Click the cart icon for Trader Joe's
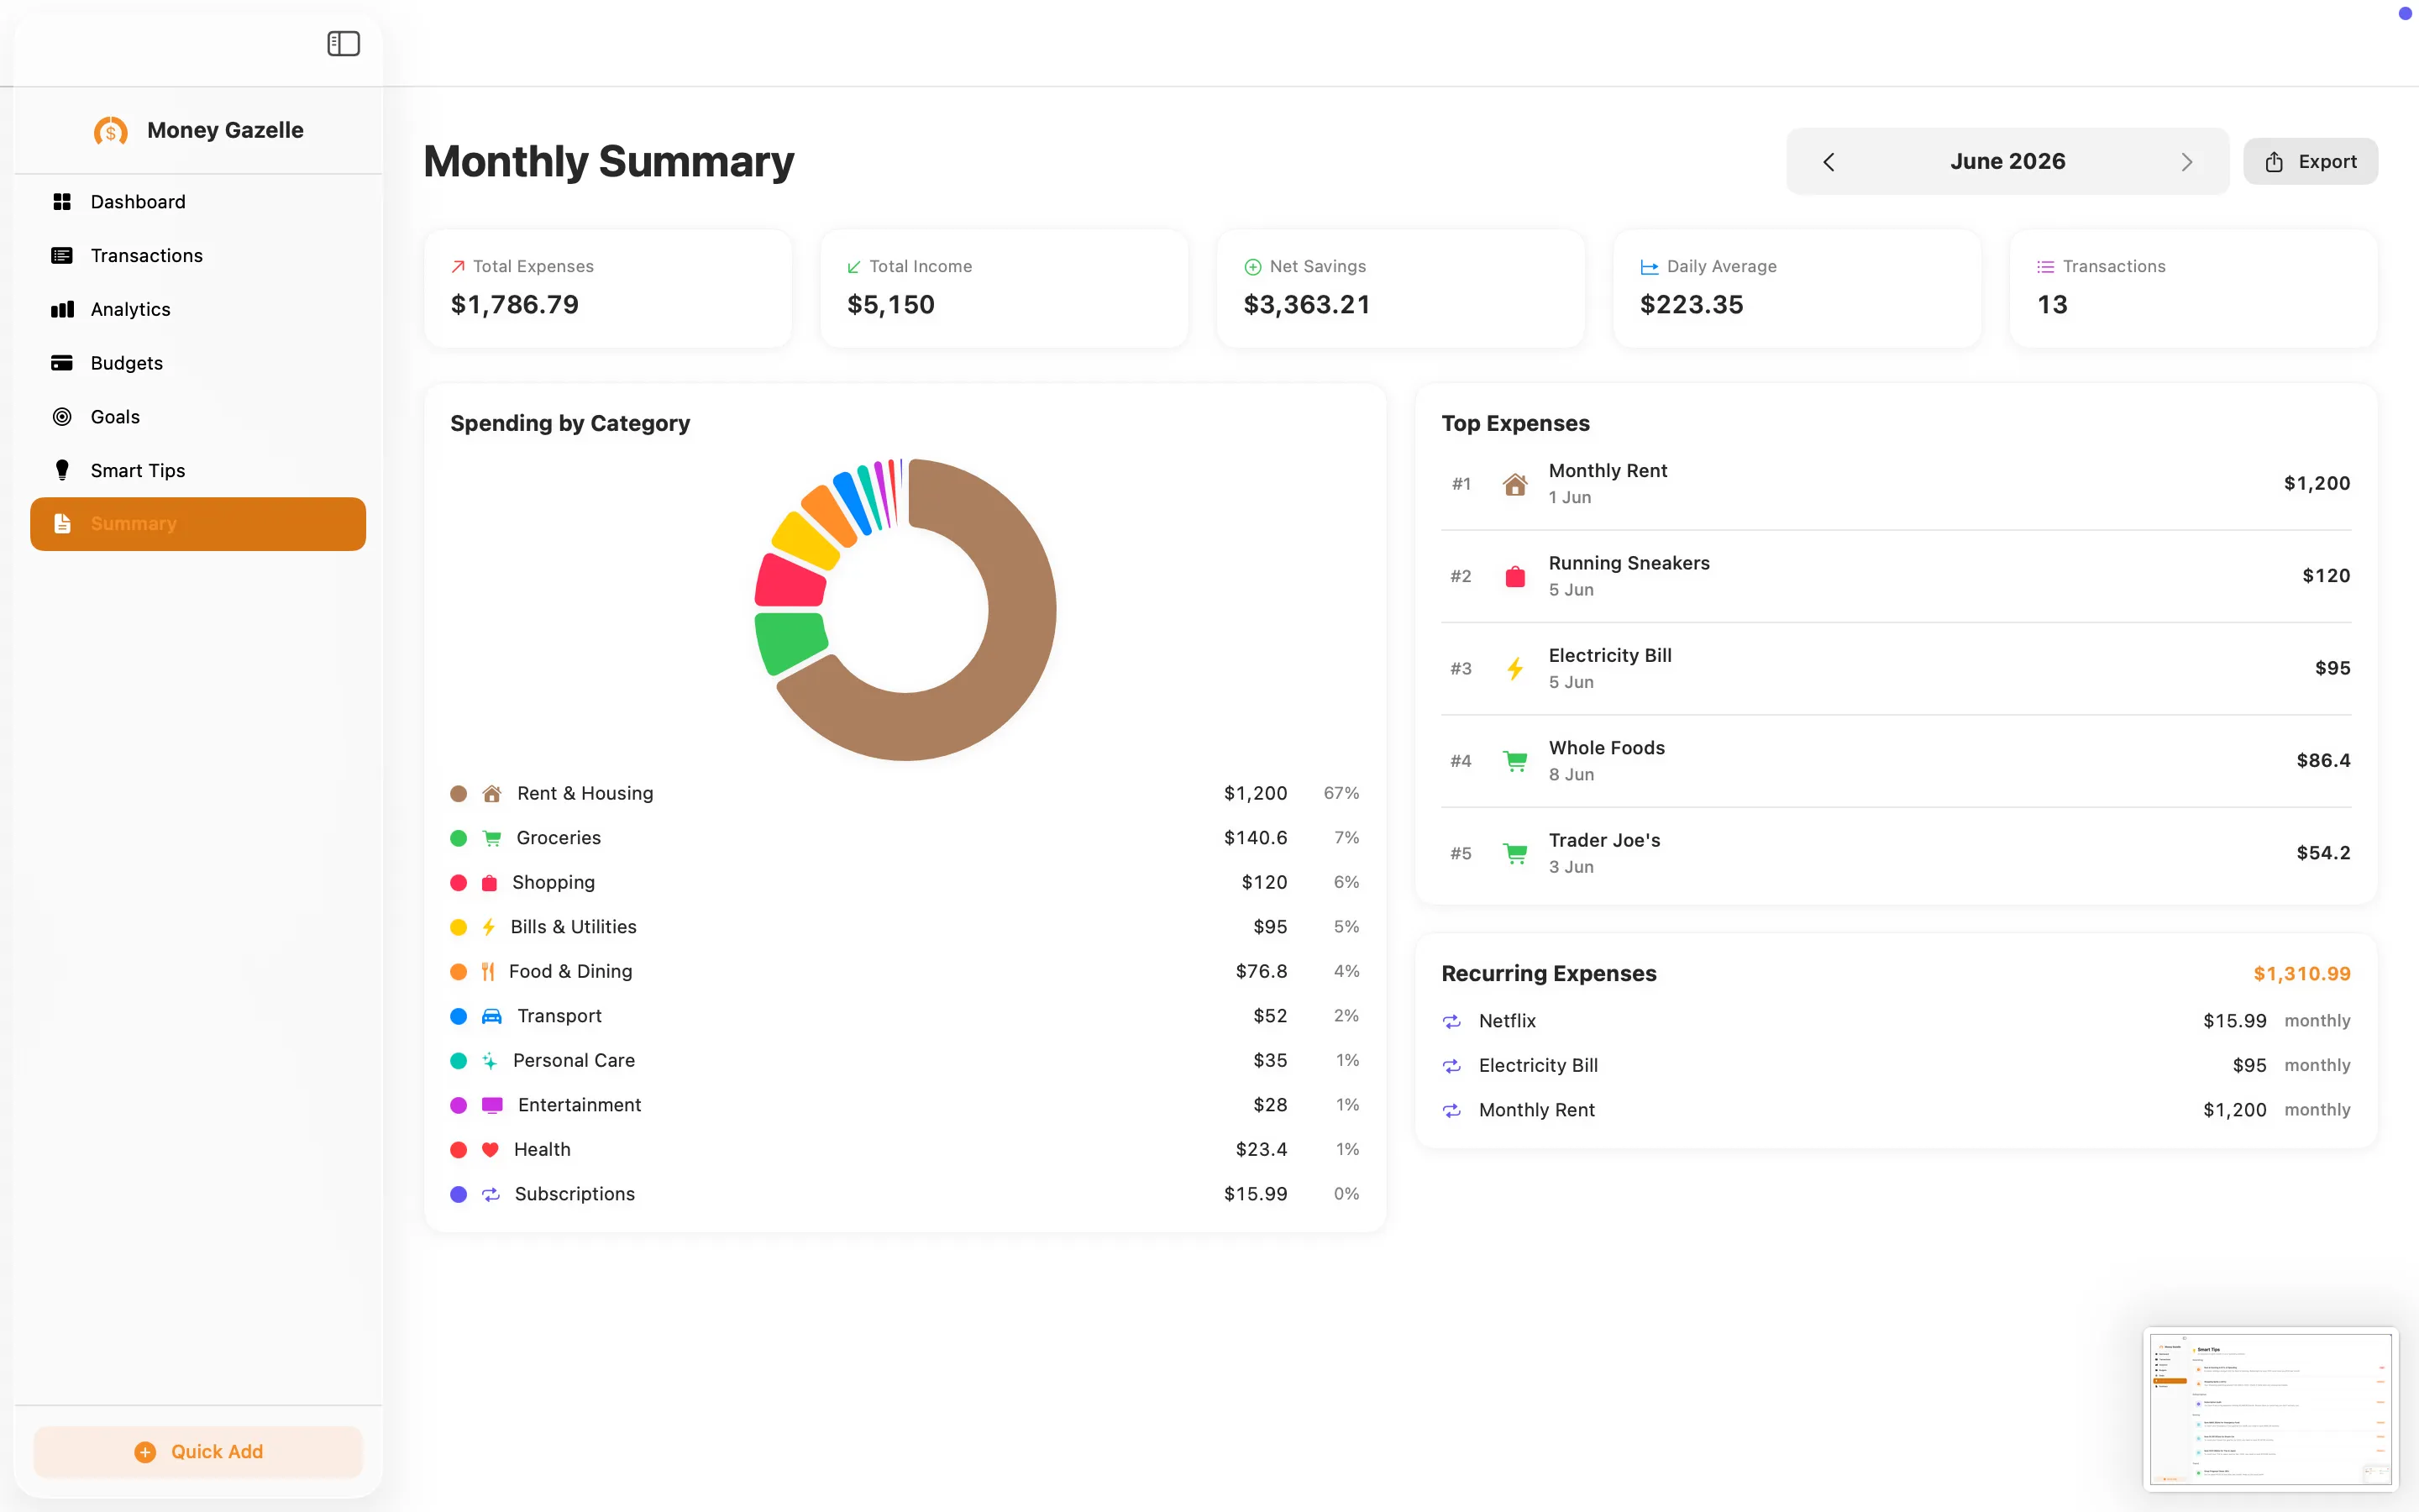Screen dimensions: 2419x1512 click(1515, 854)
